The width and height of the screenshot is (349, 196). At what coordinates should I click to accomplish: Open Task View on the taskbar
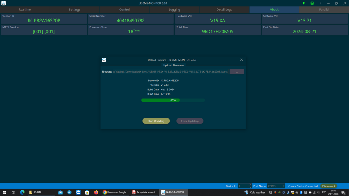[x=13, y=193]
